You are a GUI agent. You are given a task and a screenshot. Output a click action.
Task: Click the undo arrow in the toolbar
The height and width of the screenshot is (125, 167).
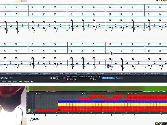click(x=2, y=78)
